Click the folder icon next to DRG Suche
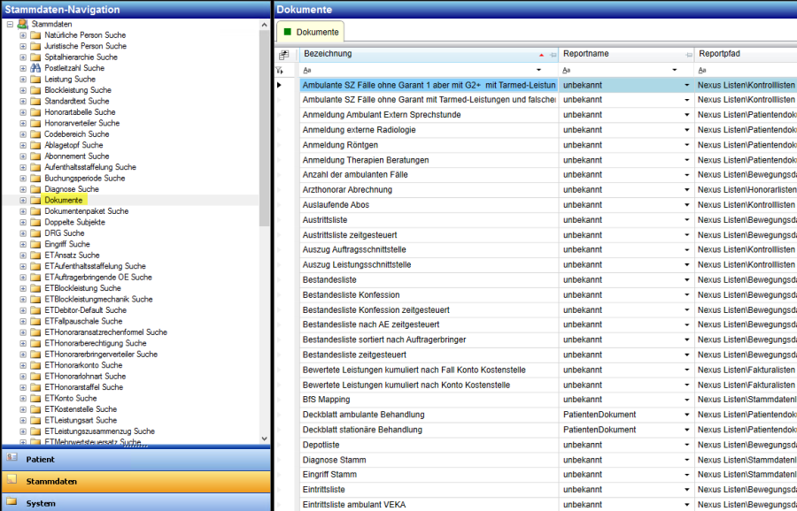This screenshot has height=511, width=797. (x=35, y=233)
